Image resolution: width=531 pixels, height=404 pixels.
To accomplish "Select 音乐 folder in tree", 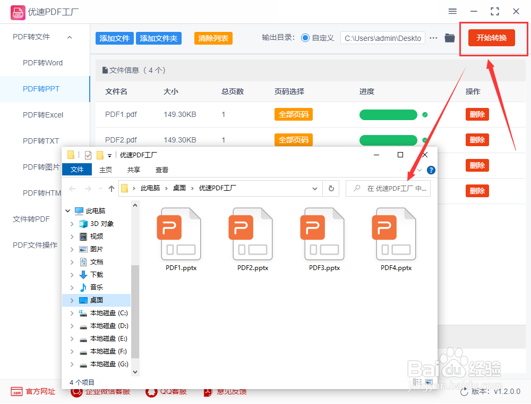I will pos(97,288).
